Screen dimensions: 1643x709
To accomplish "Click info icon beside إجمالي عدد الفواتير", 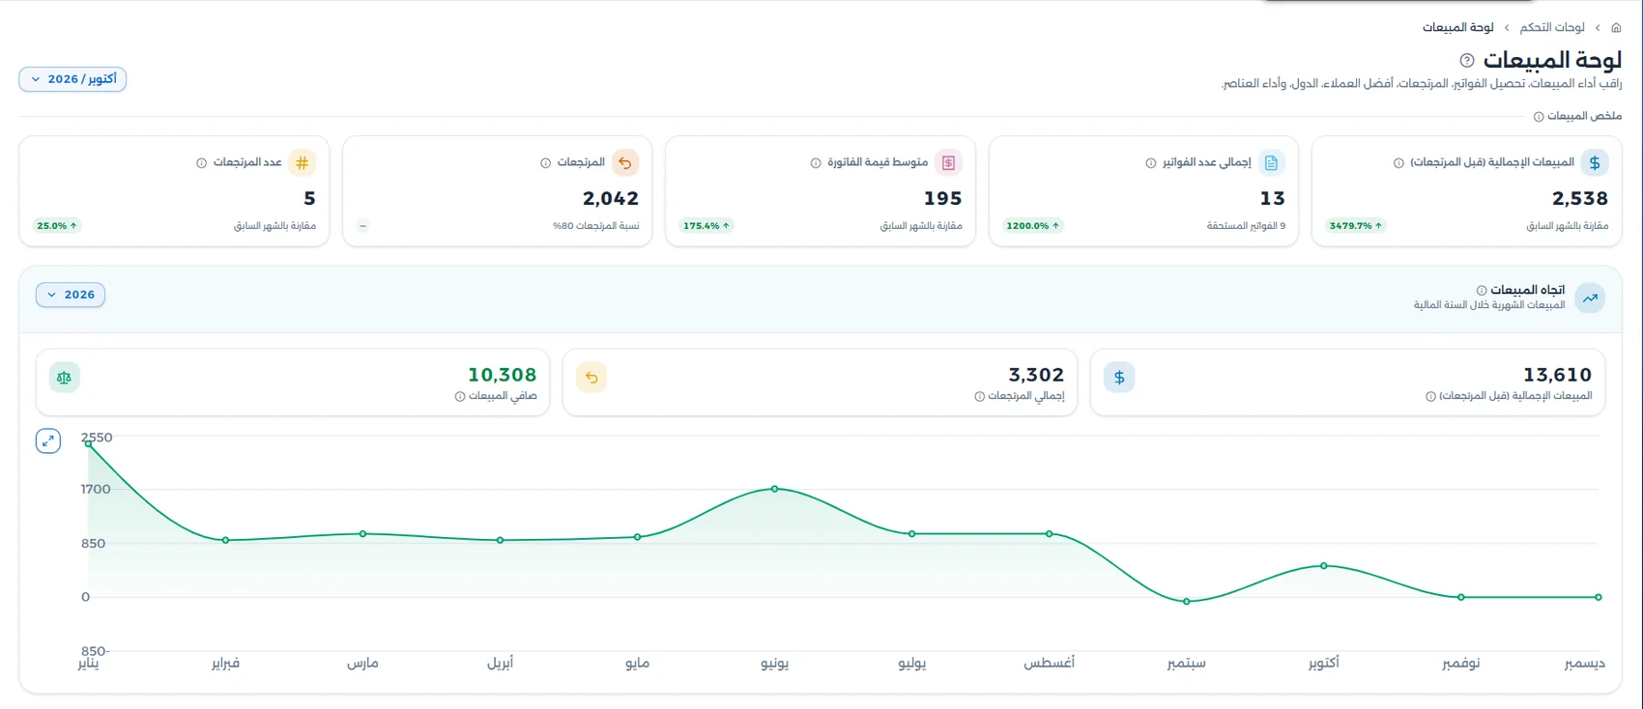I will pyautogui.click(x=1151, y=163).
